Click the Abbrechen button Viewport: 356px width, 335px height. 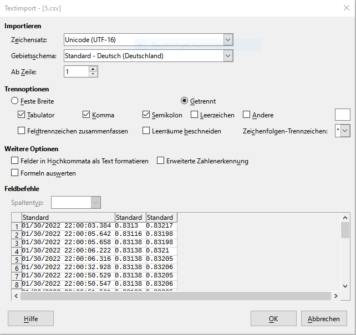click(x=324, y=319)
